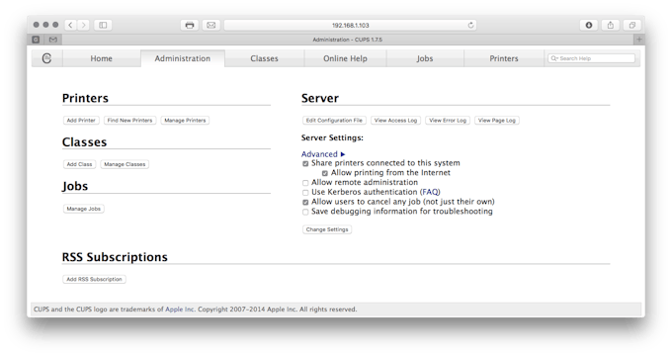Viewport: 672px width, 356px height.
Task: Click the CUPS logo icon
Action: pyautogui.click(x=46, y=58)
